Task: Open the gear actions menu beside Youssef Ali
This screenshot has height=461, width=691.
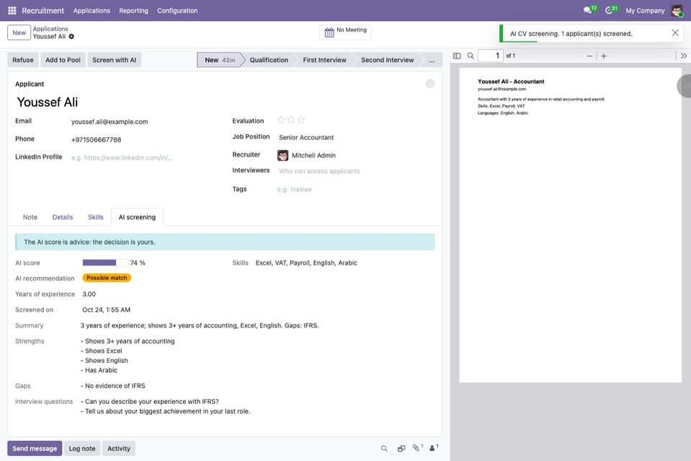Action: pyautogui.click(x=71, y=37)
